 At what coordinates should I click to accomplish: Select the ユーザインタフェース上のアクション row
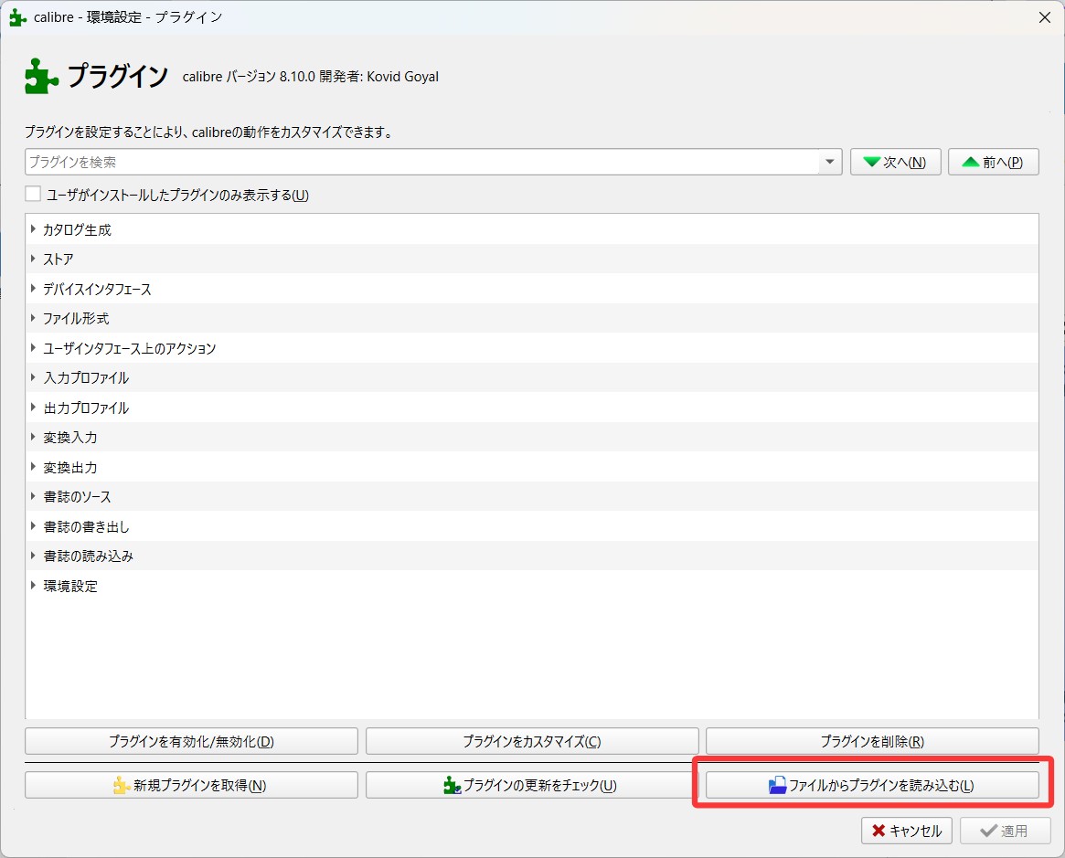[x=129, y=348]
